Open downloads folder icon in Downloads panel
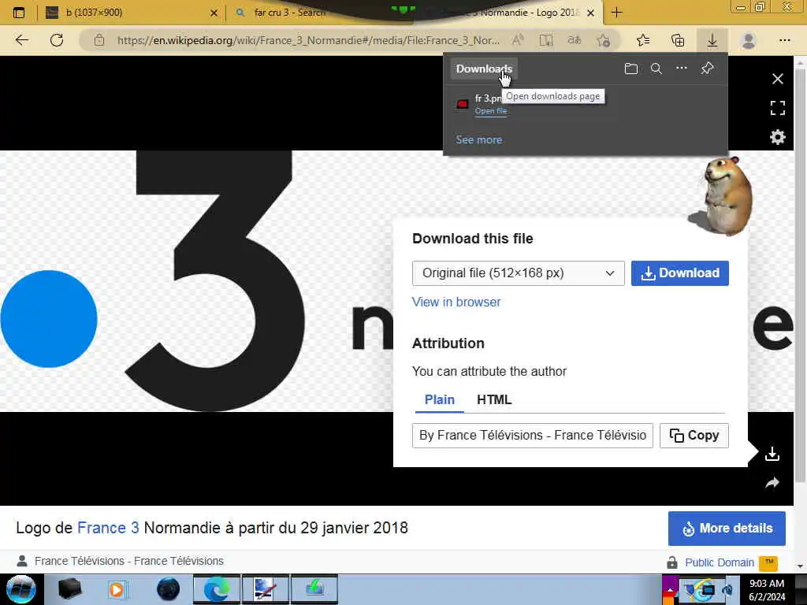The width and height of the screenshot is (807, 605). click(x=631, y=69)
